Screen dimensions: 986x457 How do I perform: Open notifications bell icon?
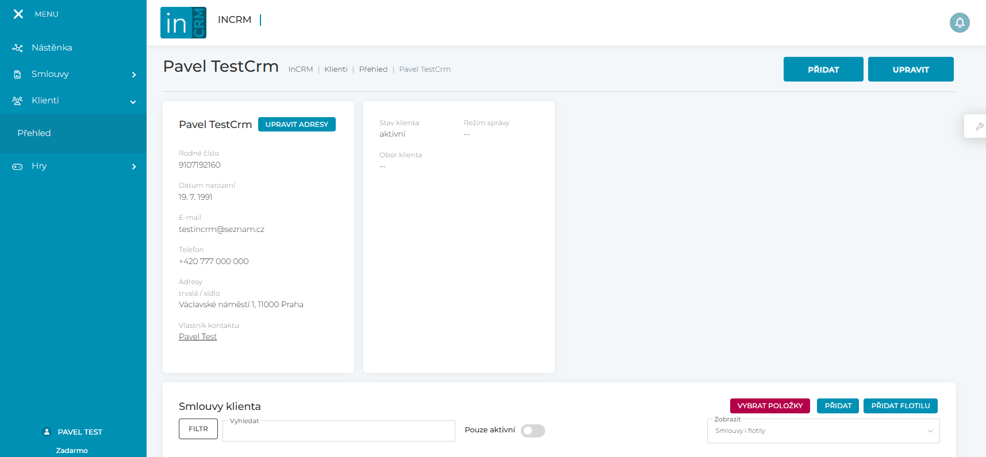pyautogui.click(x=960, y=23)
